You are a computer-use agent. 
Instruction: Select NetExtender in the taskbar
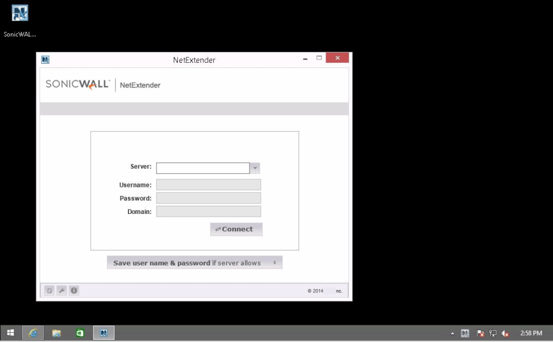(x=104, y=333)
